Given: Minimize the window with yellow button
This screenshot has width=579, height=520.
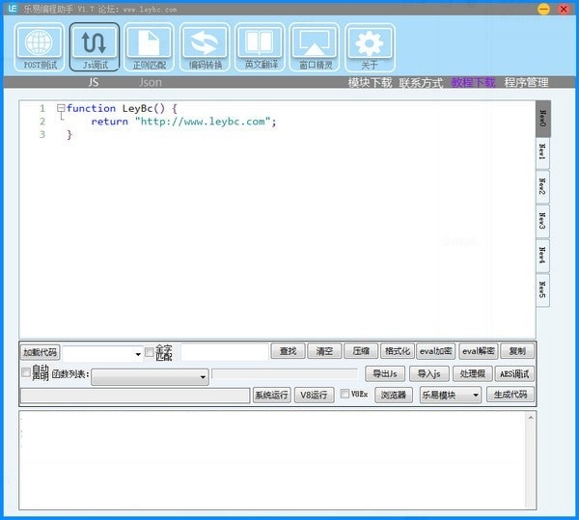Looking at the screenshot, I should pyautogui.click(x=543, y=9).
